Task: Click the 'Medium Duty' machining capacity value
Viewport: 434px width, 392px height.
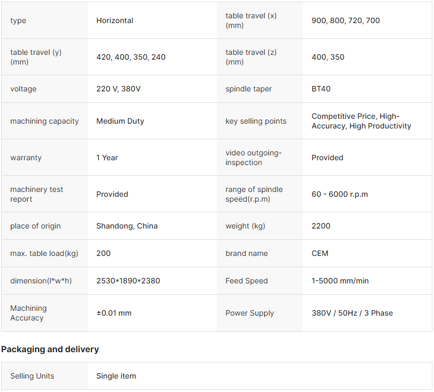Action: (x=120, y=121)
